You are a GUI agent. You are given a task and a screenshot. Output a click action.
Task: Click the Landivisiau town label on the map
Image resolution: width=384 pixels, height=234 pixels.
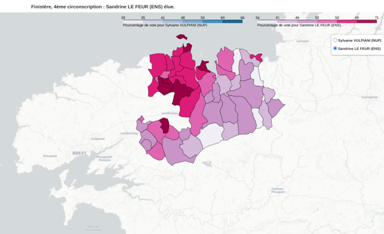coord(170,113)
